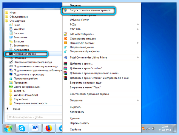The width and height of the screenshot is (179, 135).
Task: Open Звукозапись sound recorder
Action: [x=19, y=45]
